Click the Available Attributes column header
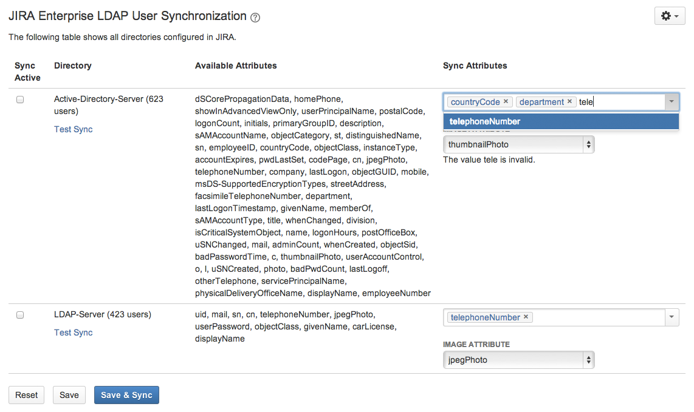Viewport: 694px width, 412px height. (236, 66)
